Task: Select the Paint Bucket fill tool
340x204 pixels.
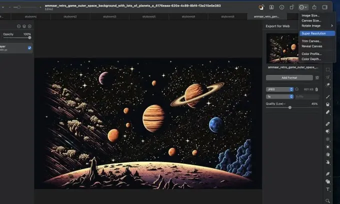Action: click(x=328, y=104)
